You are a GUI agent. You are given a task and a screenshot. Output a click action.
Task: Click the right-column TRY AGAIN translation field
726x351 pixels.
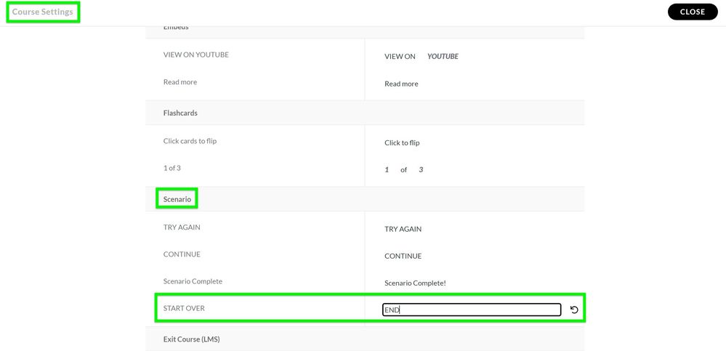pos(403,230)
